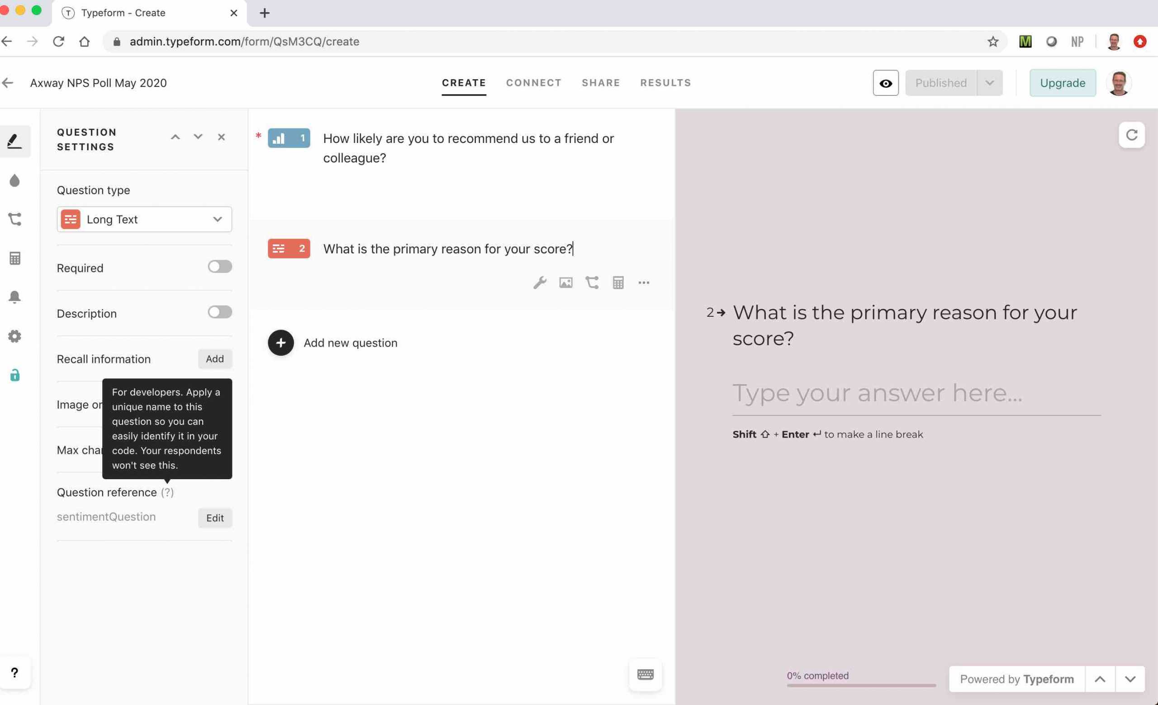Click the Question reference help (?) mark
Image resolution: width=1158 pixels, height=705 pixels.
coord(167,492)
